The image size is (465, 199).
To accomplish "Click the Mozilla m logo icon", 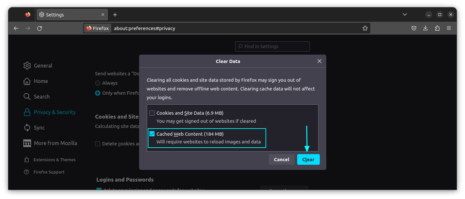I will point(27,143).
